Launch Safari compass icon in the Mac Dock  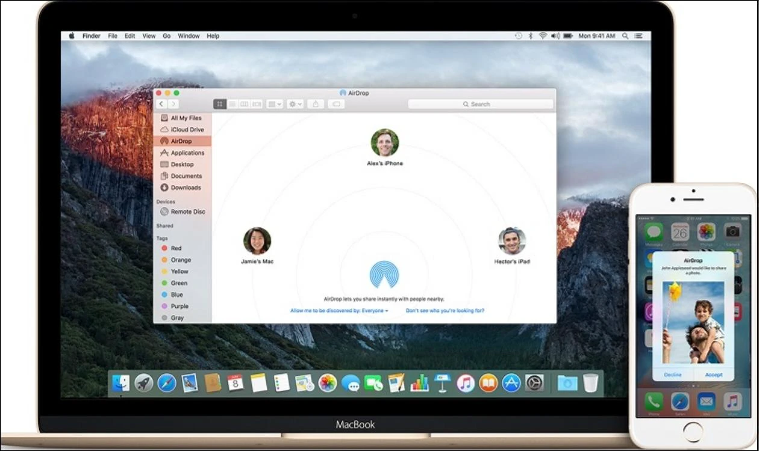(167, 382)
